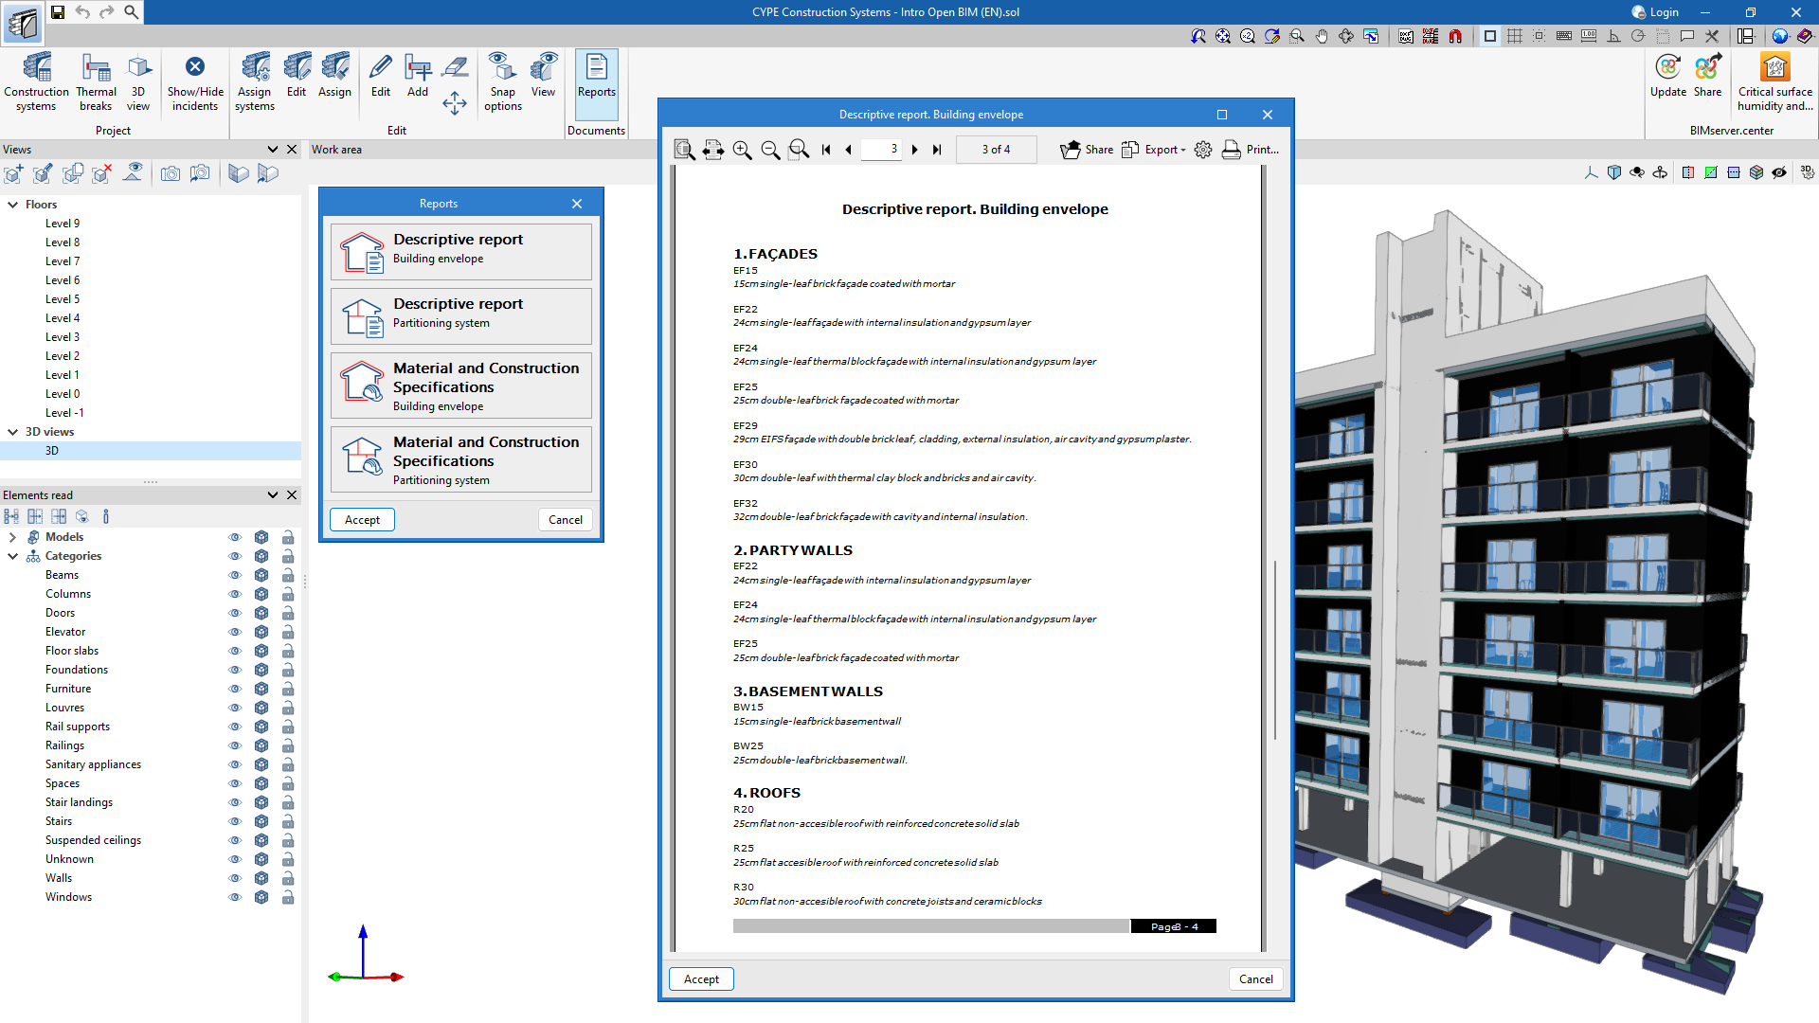Accept the Reports dialog

(362, 519)
